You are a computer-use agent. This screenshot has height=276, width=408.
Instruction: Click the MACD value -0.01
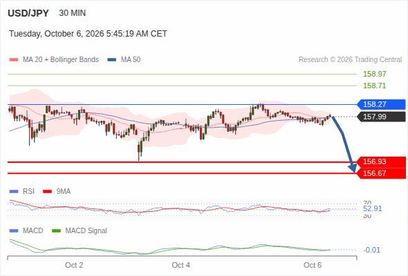coord(371,250)
